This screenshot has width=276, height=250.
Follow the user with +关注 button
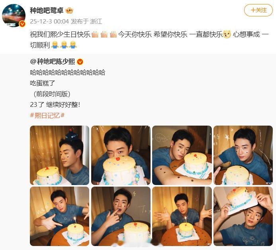pyautogui.click(x=258, y=10)
